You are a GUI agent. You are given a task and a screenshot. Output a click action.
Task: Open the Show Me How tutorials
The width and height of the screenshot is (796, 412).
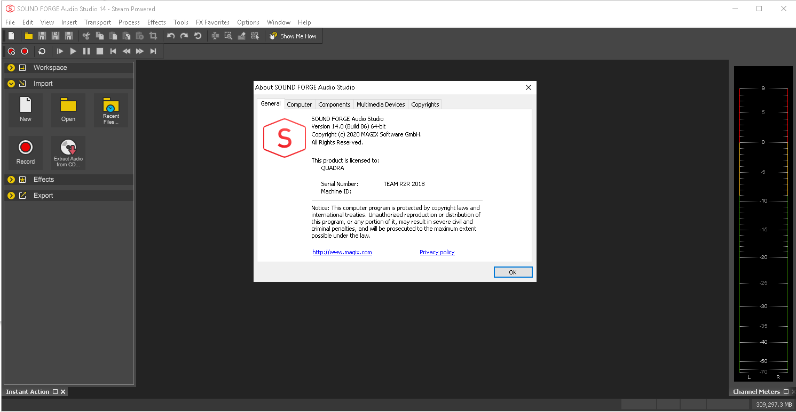point(293,36)
